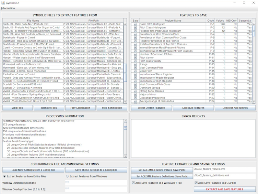Click down arrow of features table scrollbar
The image size is (258, 194).
[254, 102]
